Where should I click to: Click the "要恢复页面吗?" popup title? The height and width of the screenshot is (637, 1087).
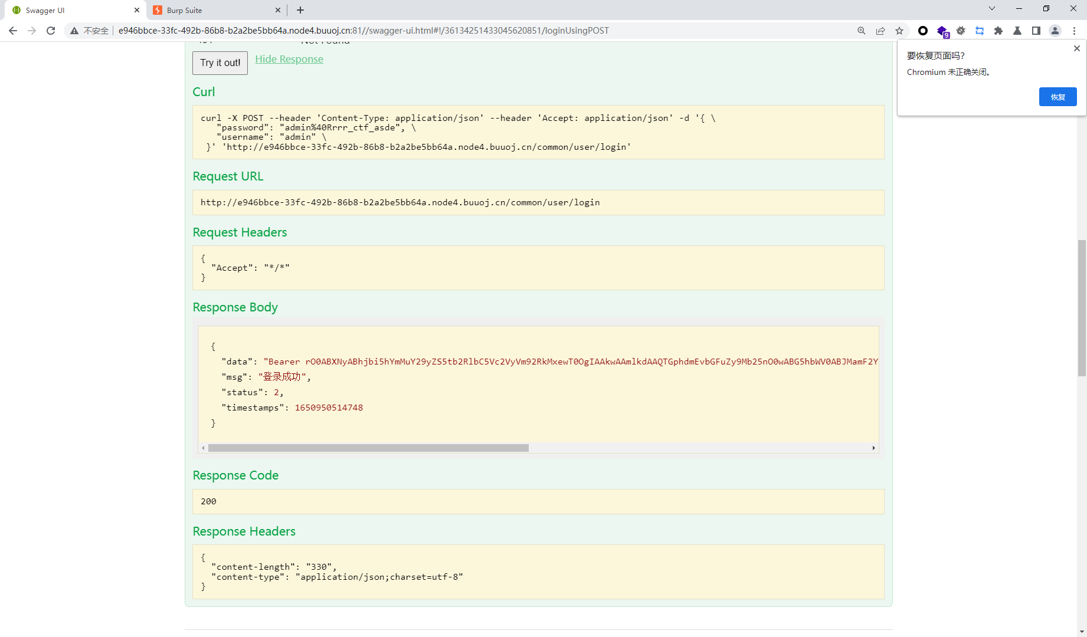pyautogui.click(x=936, y=55)
